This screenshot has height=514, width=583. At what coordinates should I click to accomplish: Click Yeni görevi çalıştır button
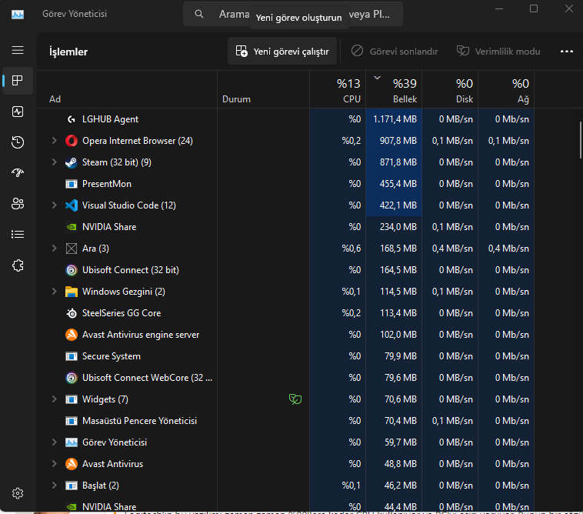tap(282, 51)
